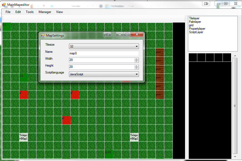The width and height of the screenshot is (242, 161).
Task: Click the TeleportMap1 tile on the right
Action: coord(134,137)
